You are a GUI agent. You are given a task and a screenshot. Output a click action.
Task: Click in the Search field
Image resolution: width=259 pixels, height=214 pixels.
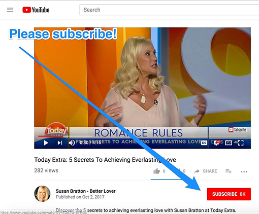(x=169, y=10)
